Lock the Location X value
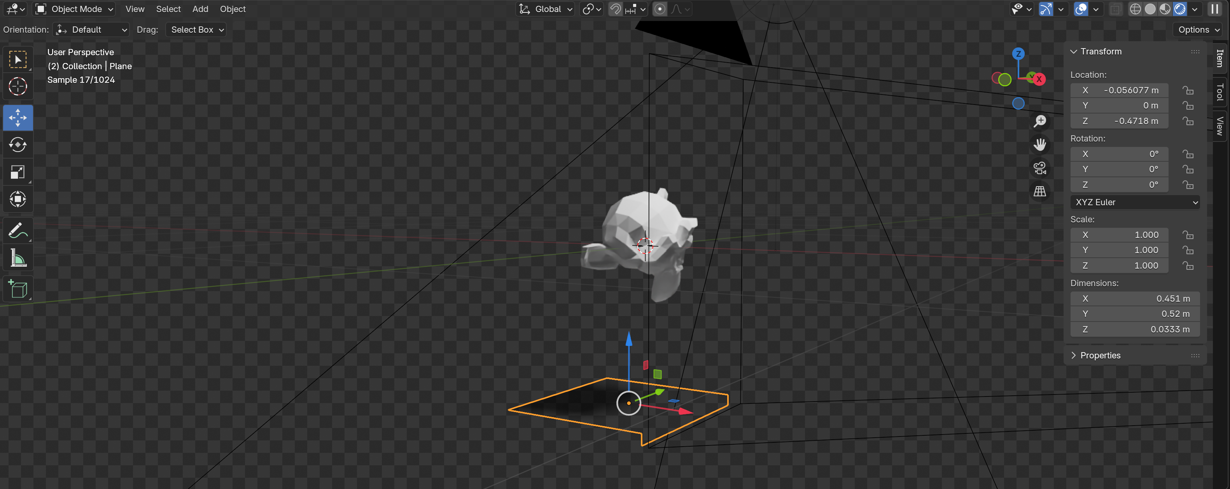 pos(1188,90)
